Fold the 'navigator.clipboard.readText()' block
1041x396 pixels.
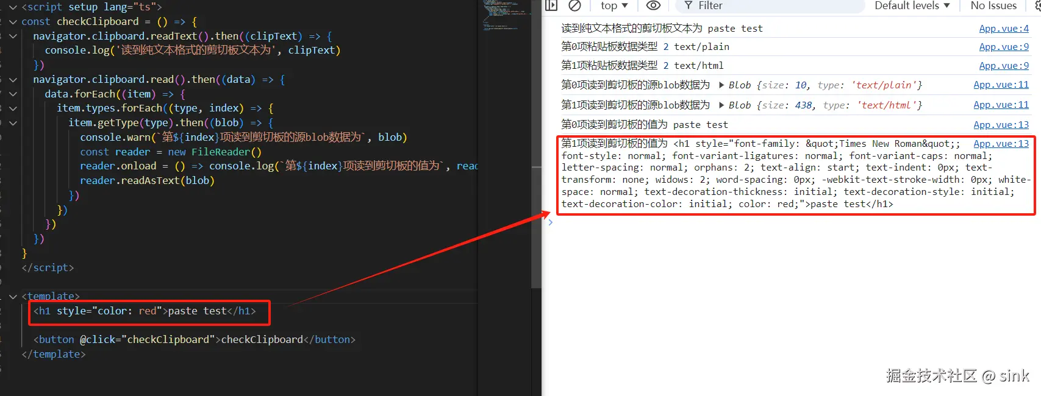coord(13,37)
